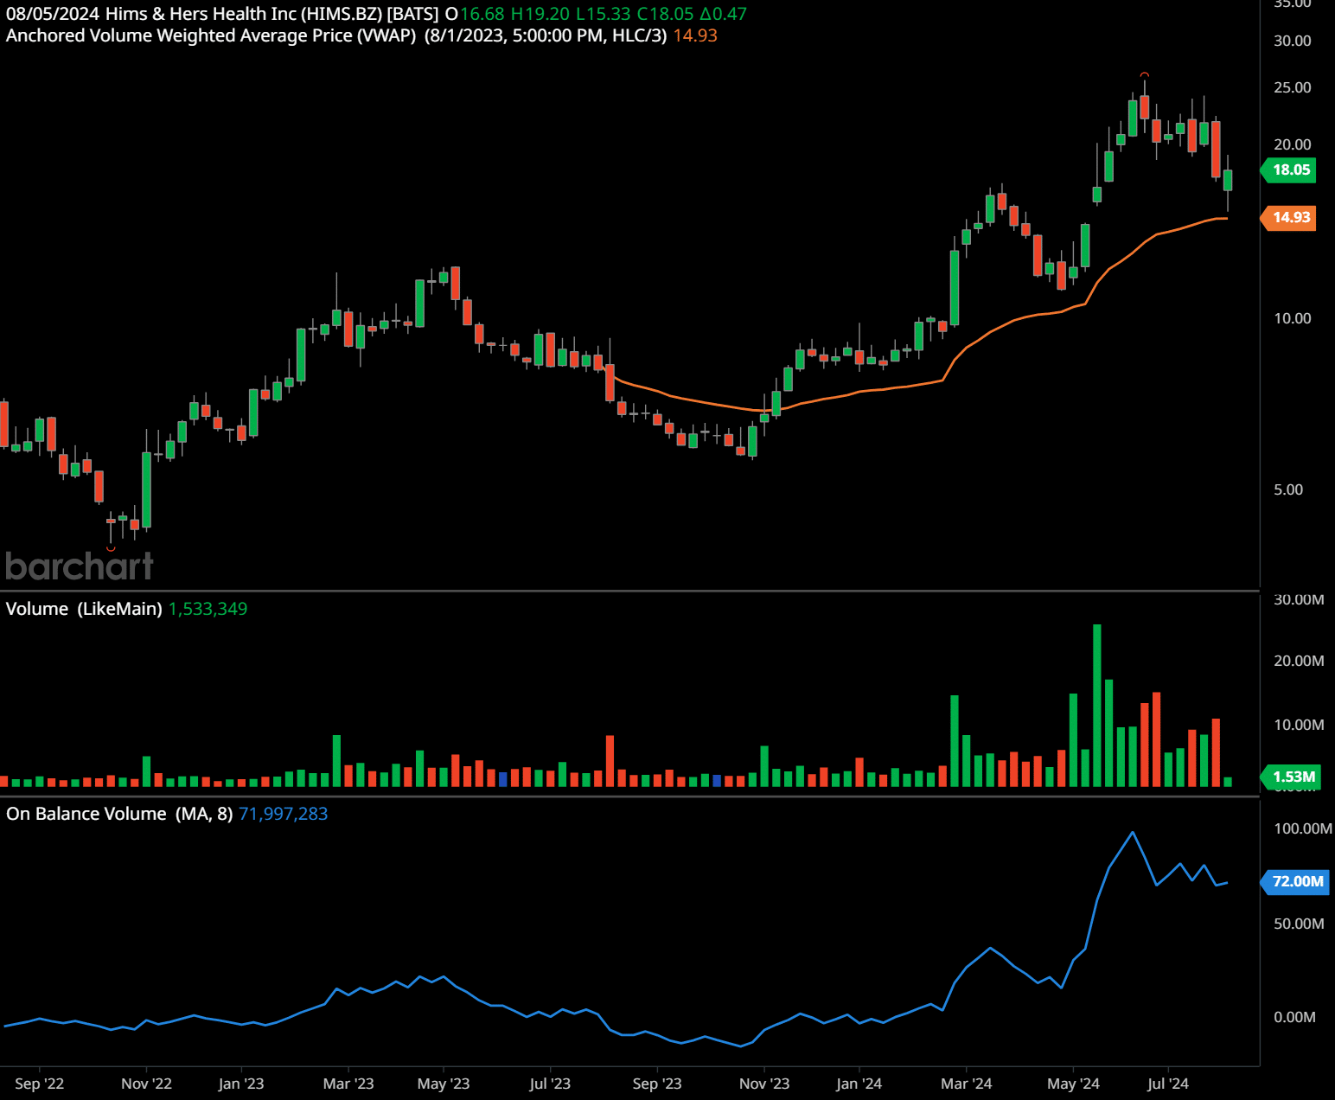The image size is (1335, 1100).
Task: Click the Jul '24 date axis label
Action: point(1168,1084)
